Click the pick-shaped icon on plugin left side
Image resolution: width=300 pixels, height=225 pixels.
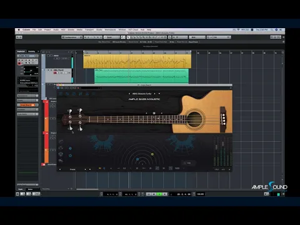tap(61, 154)
